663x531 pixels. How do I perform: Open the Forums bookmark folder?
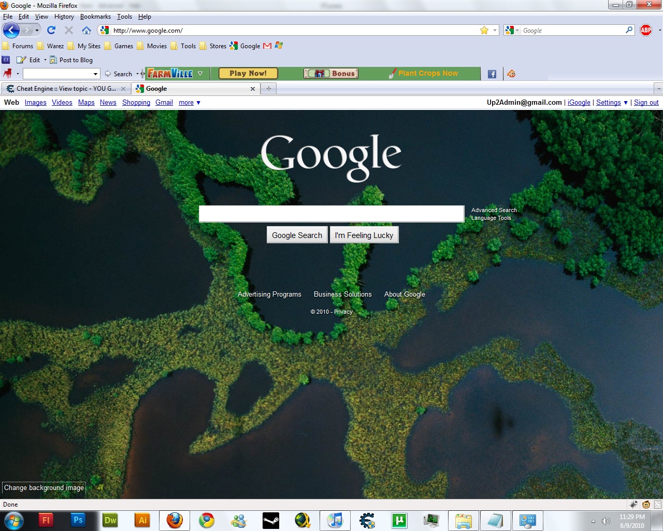18,46
